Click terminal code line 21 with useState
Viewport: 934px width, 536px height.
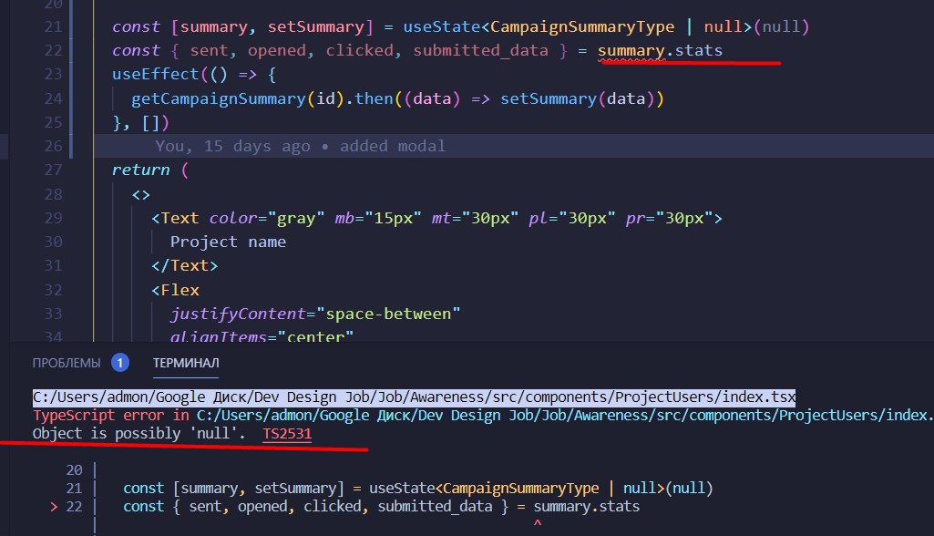click(417, 489)
